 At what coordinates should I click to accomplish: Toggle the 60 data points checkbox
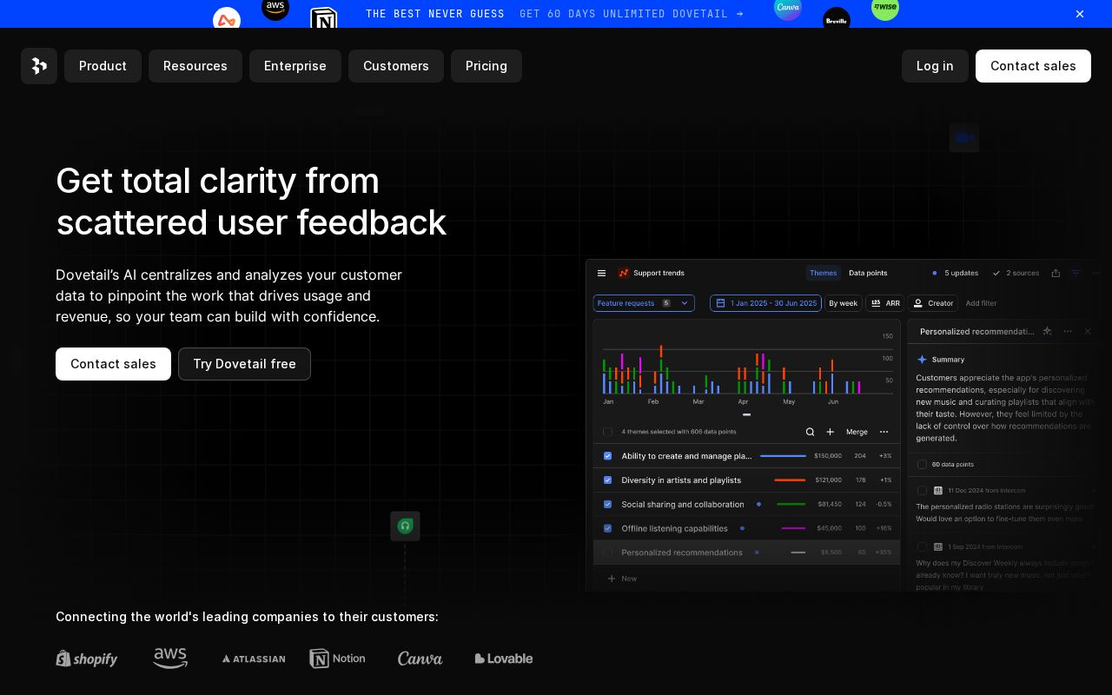(922, 464)
